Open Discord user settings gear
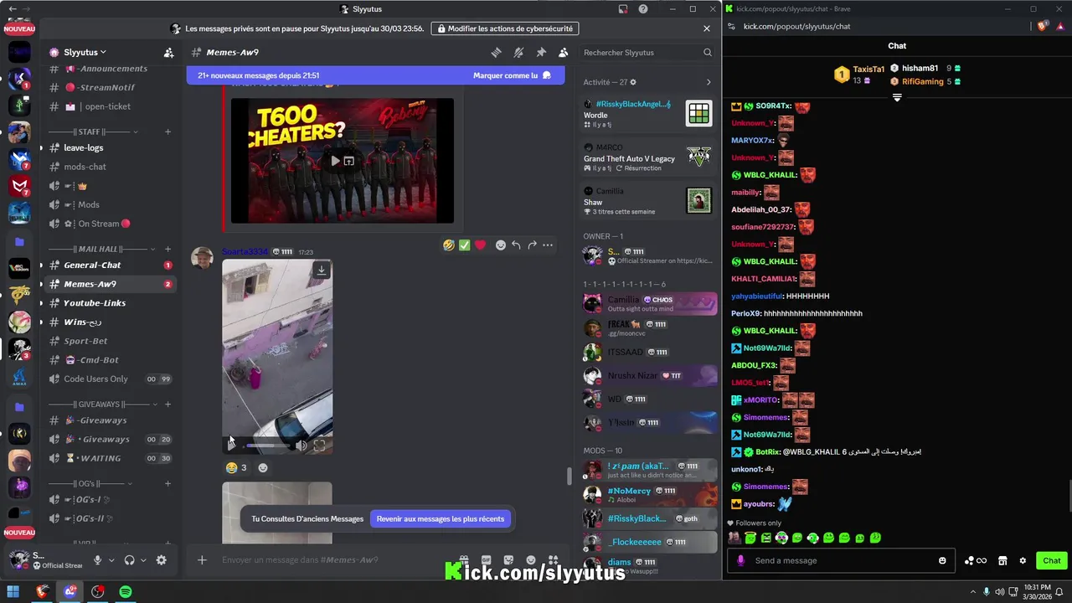Screen dimensions: 1072x603 [x=162, y=560]
